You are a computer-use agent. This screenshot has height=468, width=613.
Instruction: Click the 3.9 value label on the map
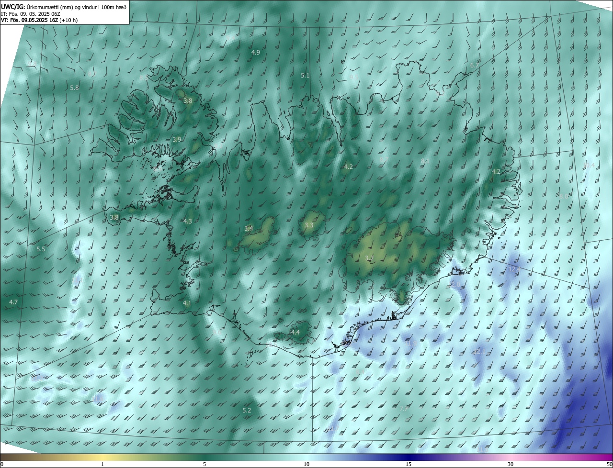point(177,139)
